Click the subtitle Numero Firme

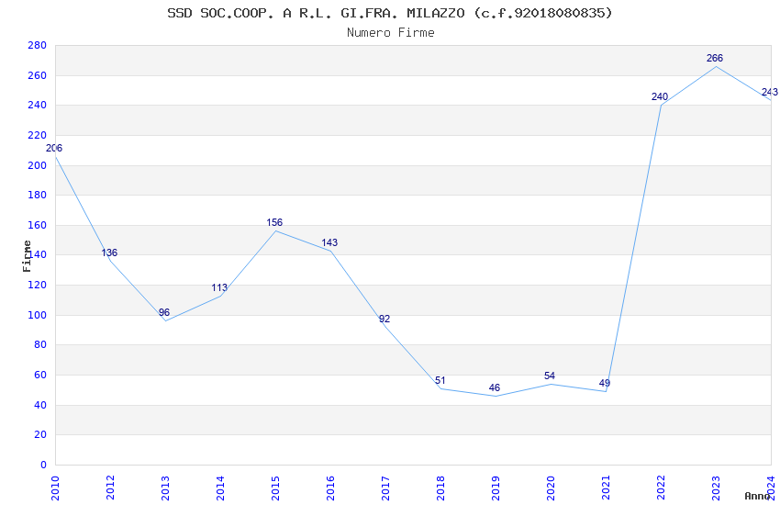click(x=391, y=33)
